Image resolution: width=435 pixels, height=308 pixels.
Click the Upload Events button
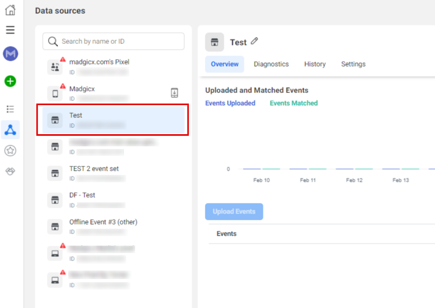(x=234, y=211)
